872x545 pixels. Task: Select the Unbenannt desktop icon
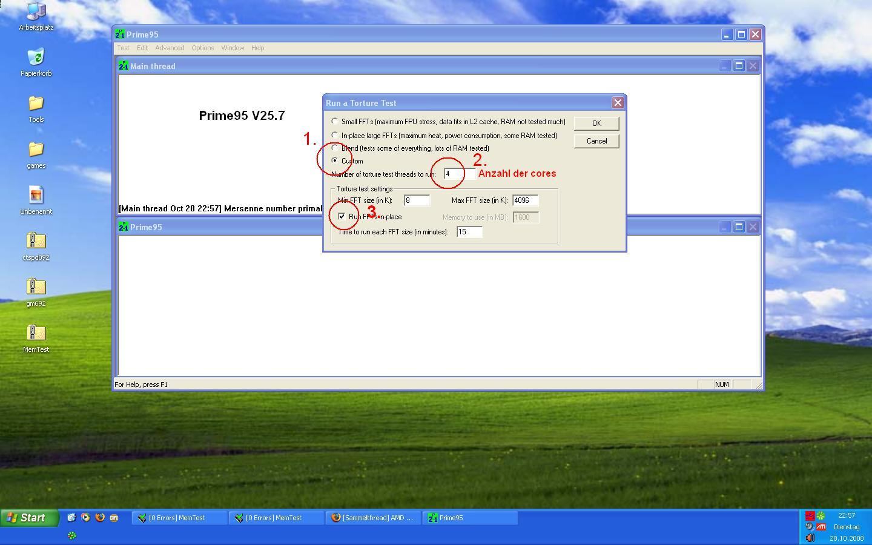[36, 195]
